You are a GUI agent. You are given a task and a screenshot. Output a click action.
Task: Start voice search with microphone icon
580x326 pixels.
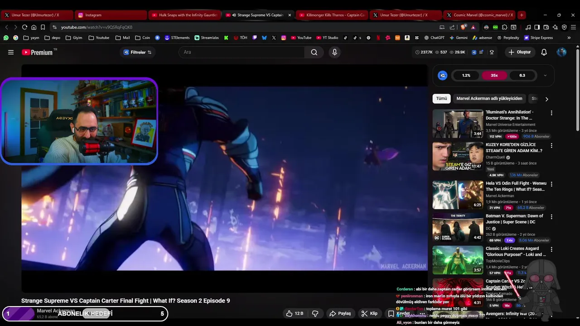point(334,52)
